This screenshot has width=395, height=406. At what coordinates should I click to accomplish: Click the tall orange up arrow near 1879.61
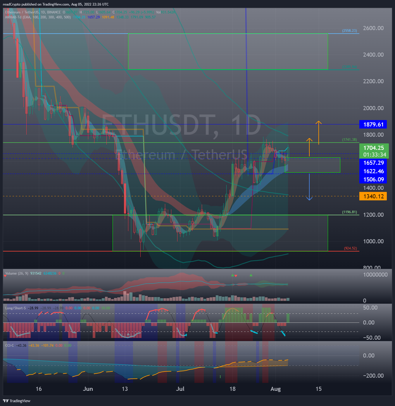pos(318,133)
